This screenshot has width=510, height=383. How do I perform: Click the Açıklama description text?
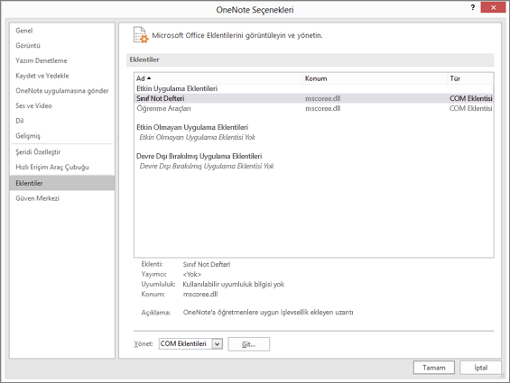(x=268, y=312)
